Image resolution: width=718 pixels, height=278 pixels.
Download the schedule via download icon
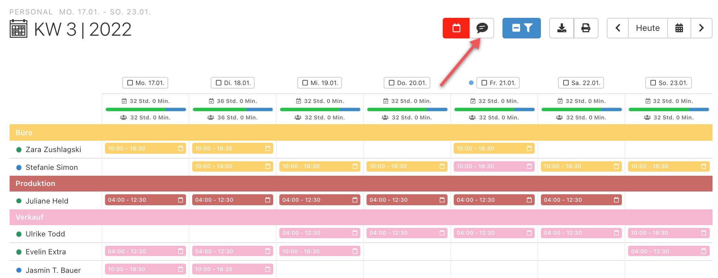click(x=562, y=28)
